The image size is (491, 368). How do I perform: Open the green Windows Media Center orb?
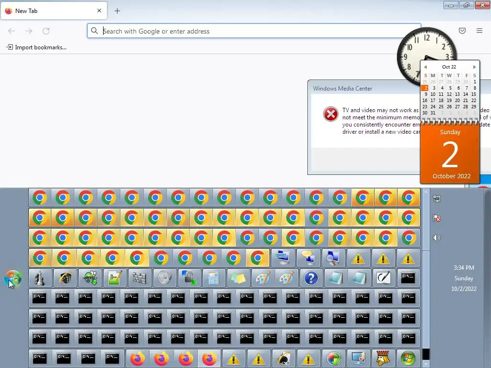pos(408,358)
